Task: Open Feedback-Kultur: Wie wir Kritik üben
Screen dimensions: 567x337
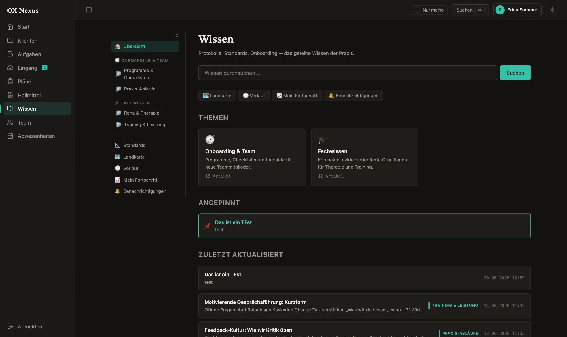Action: [x=365, y=330]
